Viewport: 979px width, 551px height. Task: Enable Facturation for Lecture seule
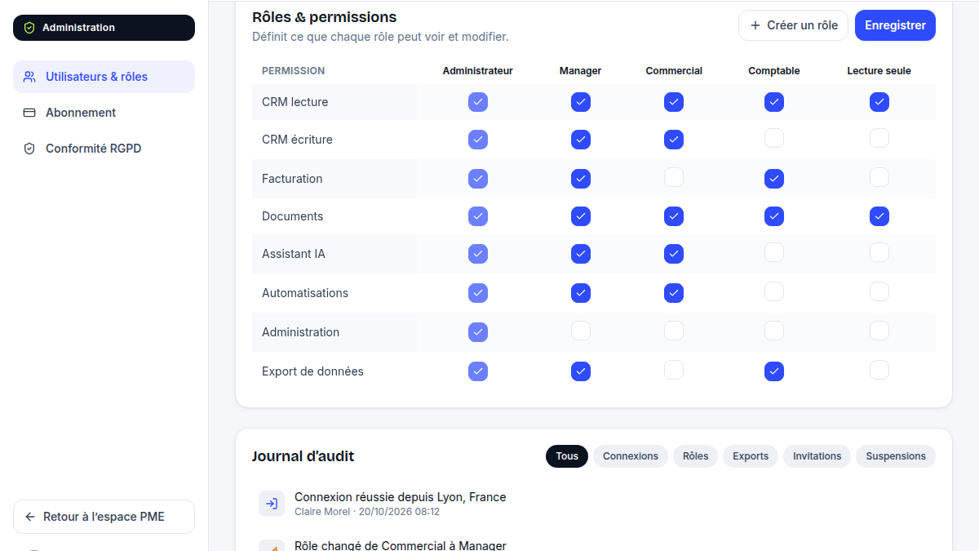pyautogui.click(x=879, y=177)
